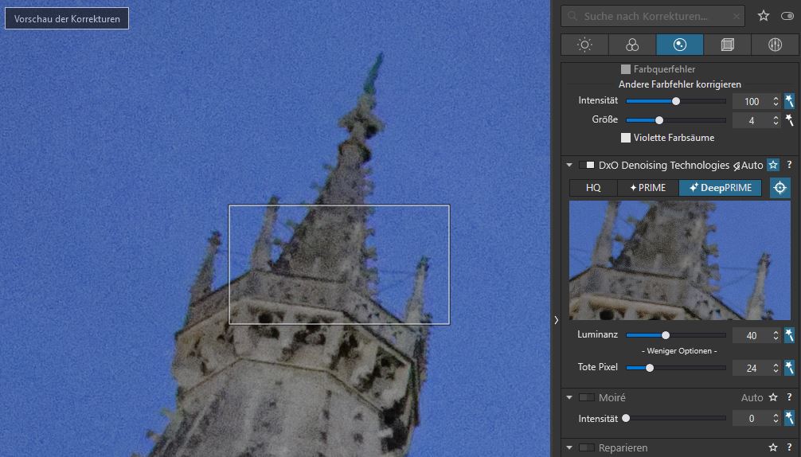Open the Color corrections tab (three circles icon)
The width and height of the screenshot is (801, 457).
pyautogui.click(x=632, y=45)
